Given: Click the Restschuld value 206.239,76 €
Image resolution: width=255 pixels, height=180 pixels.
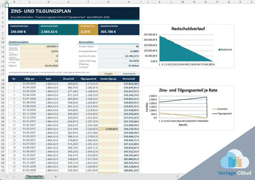Looking at the screenshot, I should point(129,129).
